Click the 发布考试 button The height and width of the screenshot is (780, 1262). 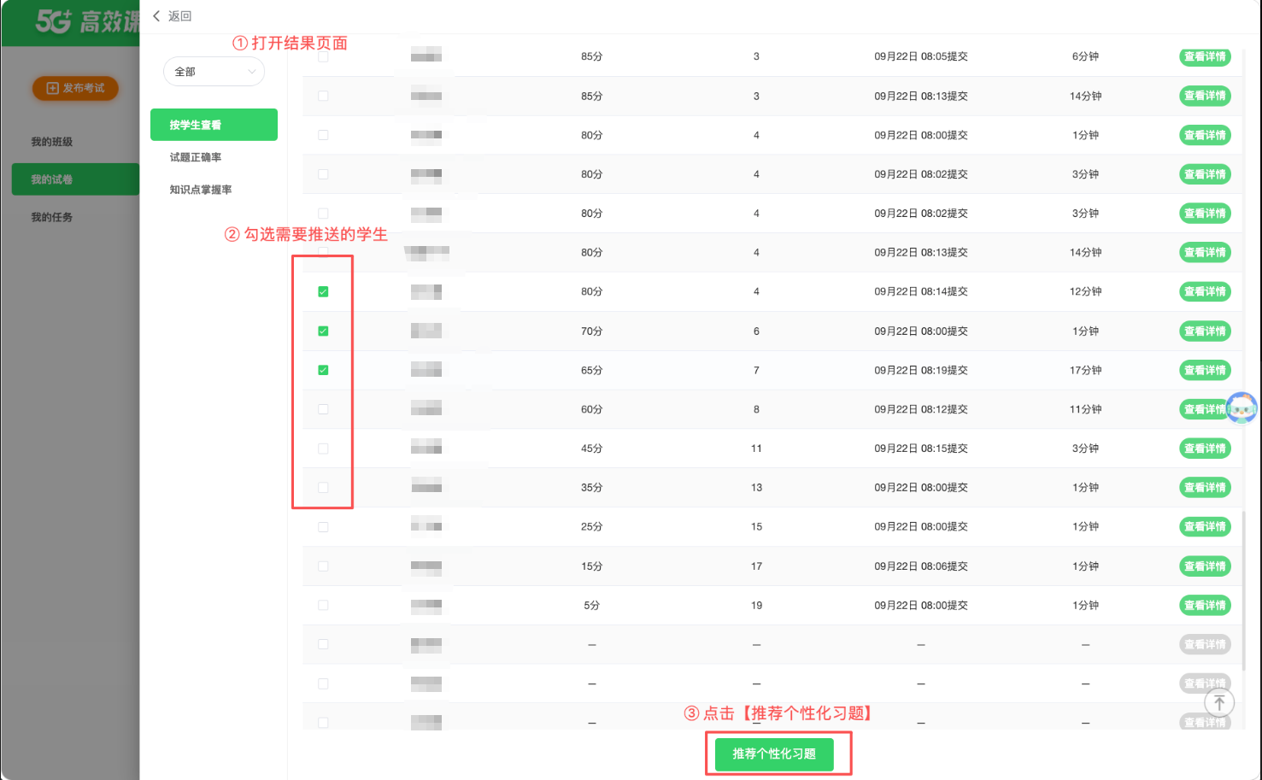[x=75, y=88]
